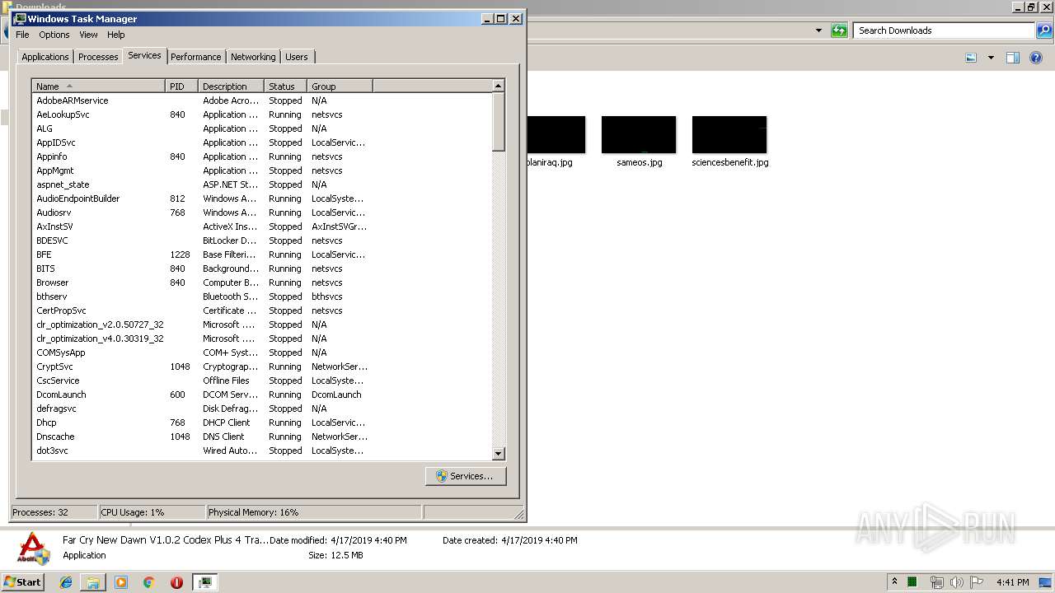Sort services by PID column
Screen dimensions: 1055x593
tap(182, 86)
